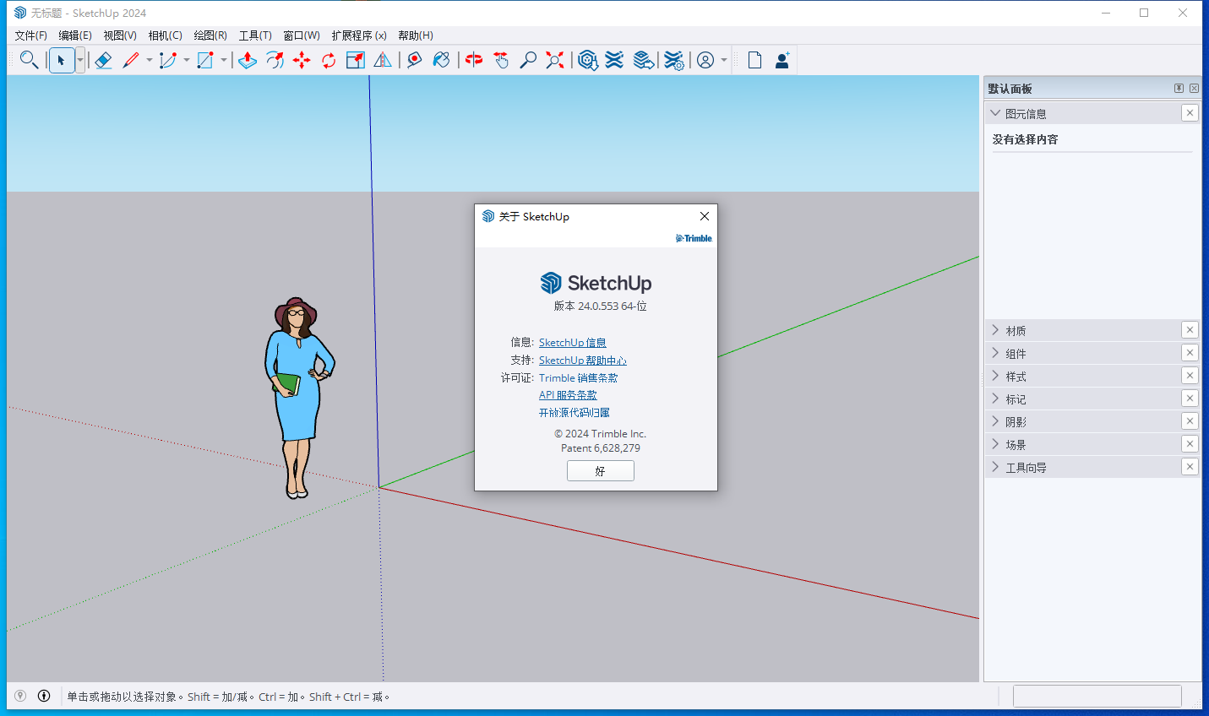Viewport: 1209px width, 716px height.
Task: Open the 编辑(E) menu
Action: point(75,35)
